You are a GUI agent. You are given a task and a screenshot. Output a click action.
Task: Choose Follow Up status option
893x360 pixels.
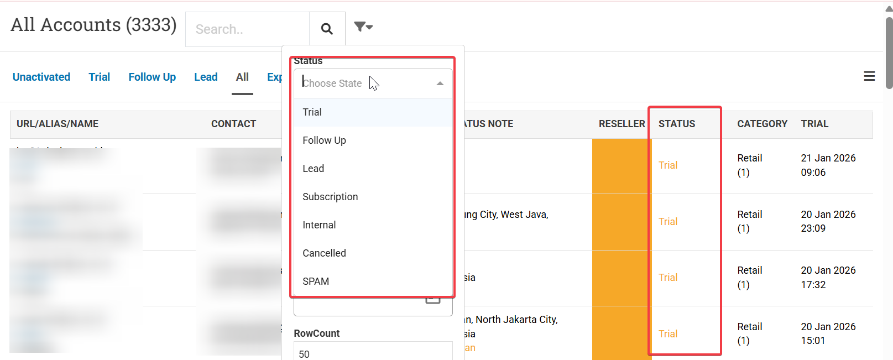point(325,140)
